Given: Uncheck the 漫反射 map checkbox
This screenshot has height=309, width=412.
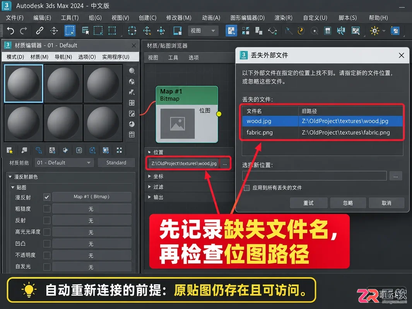Looking at the screenshot, I should pyautogui.click(x=47, y=197).
